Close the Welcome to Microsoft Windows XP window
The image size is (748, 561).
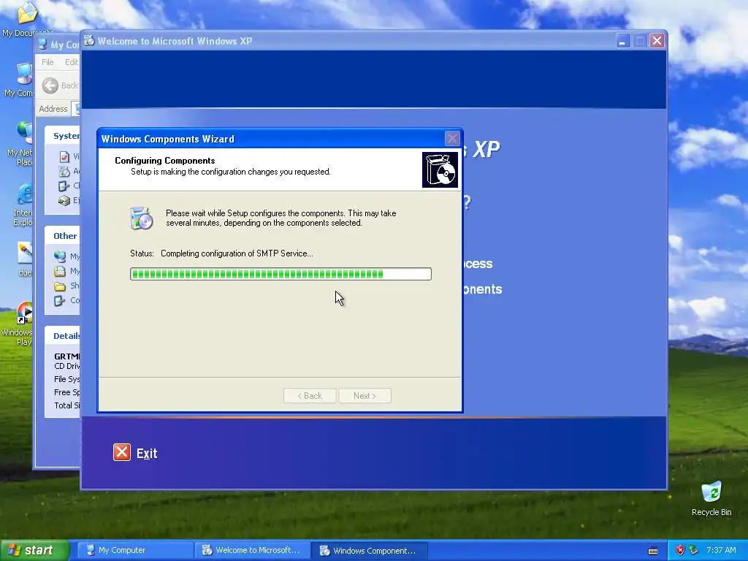(x=657, y=41)
